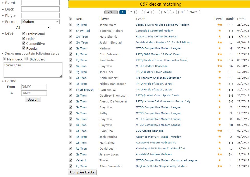Click the Compare Decks button
This screenshot has width=250, height=177.
tap(82, 172)
